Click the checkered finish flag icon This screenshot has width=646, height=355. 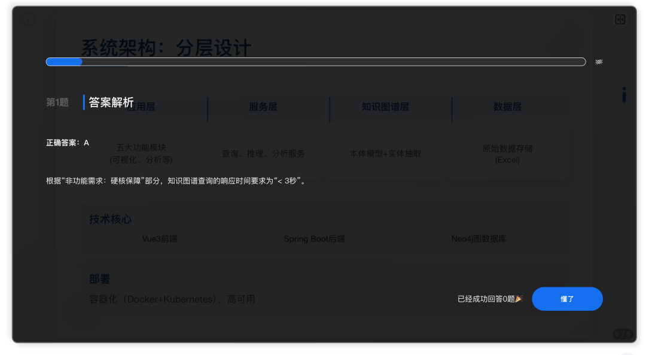pyautogui.click(x=599, y=62)
